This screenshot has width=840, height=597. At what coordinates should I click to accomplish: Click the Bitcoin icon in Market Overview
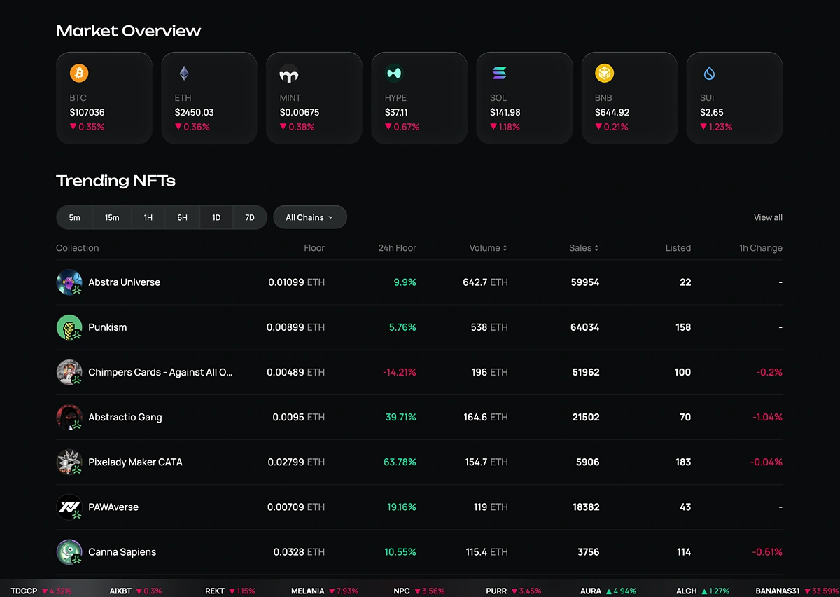tap(79, 72)
